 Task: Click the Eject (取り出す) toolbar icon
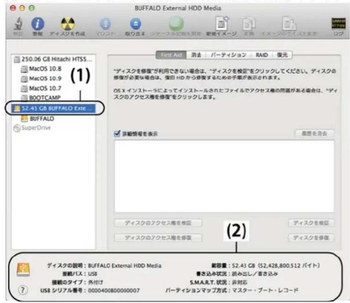(x=135, y=24)
